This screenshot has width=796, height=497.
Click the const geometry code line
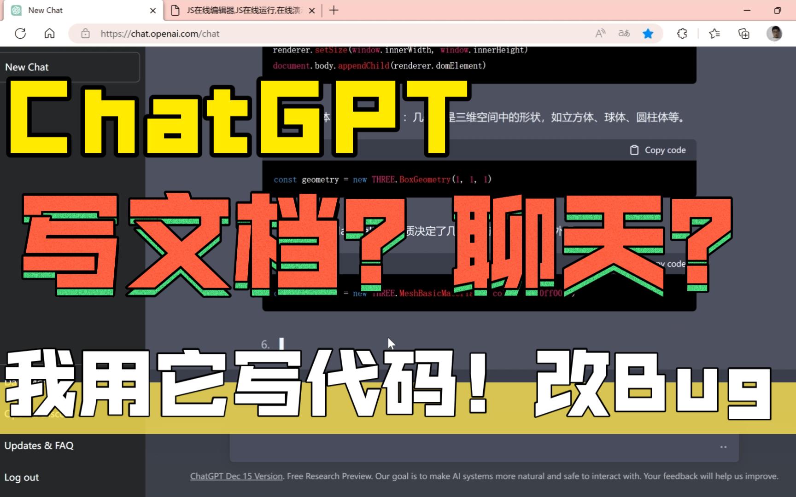[x=382, y=179]
